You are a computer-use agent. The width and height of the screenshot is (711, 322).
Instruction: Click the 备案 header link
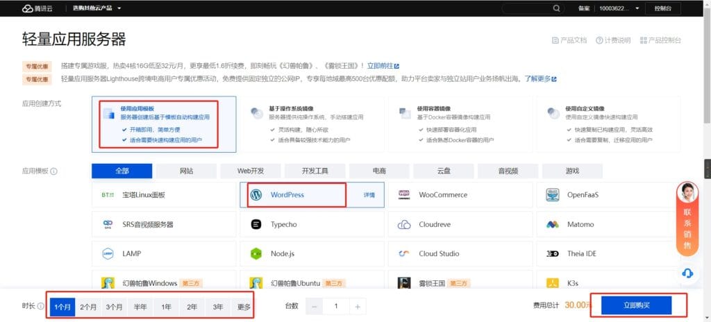pos(584,8)
